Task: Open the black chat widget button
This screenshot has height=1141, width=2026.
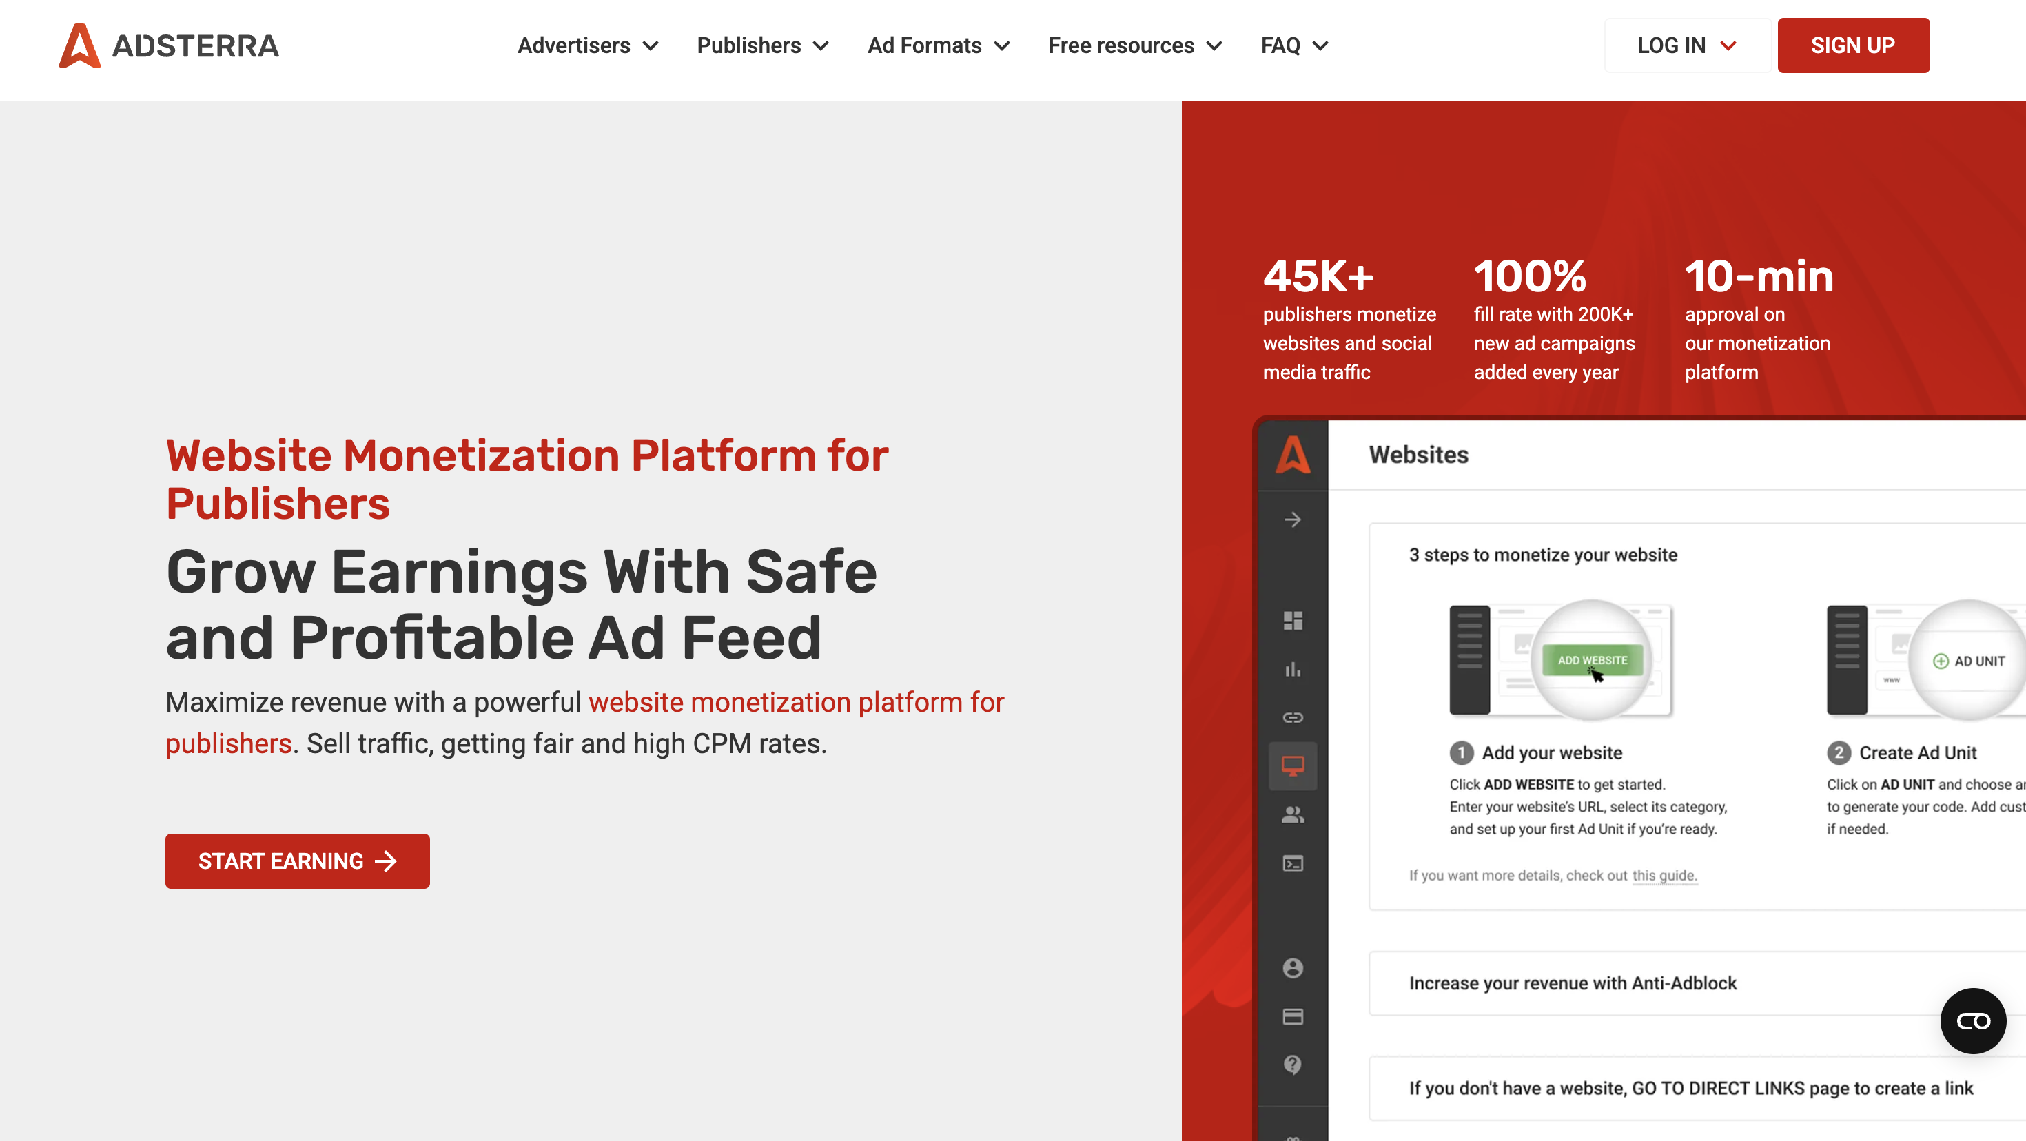Action: click(x=1972, y=1020)
